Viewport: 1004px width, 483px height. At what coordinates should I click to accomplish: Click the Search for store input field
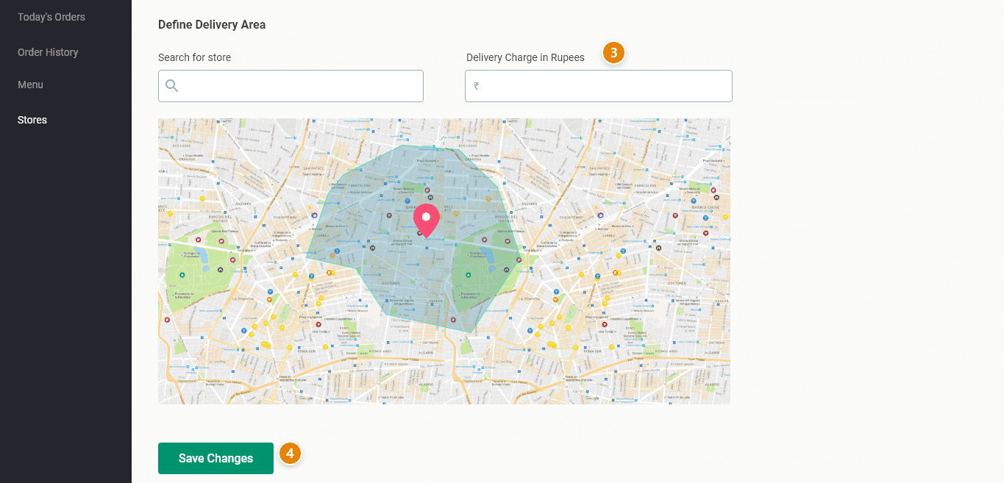click(x=302, y=86)
